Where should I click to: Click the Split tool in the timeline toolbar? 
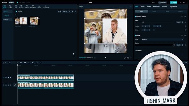pos(17,62)
